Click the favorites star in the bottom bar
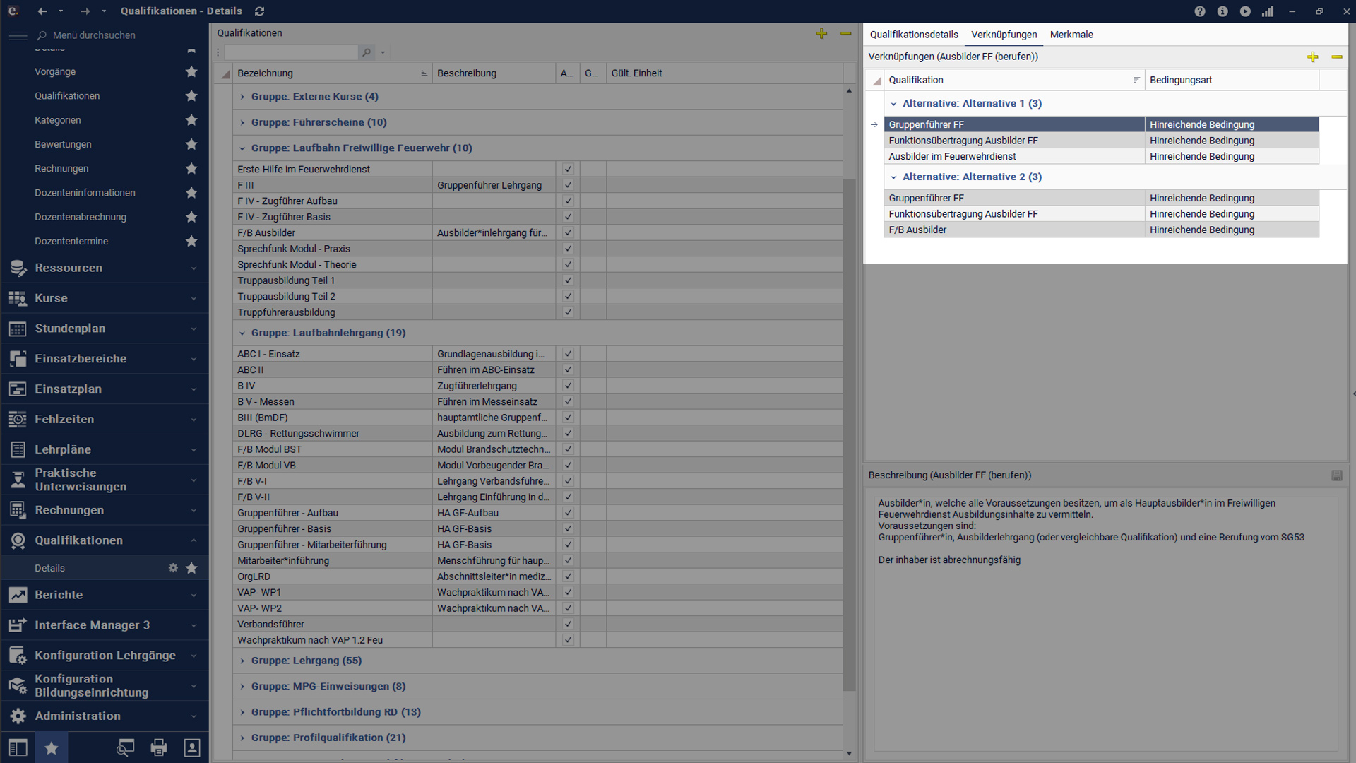The width and height of the screenshot is (1356, 763). tap(52, 747)
